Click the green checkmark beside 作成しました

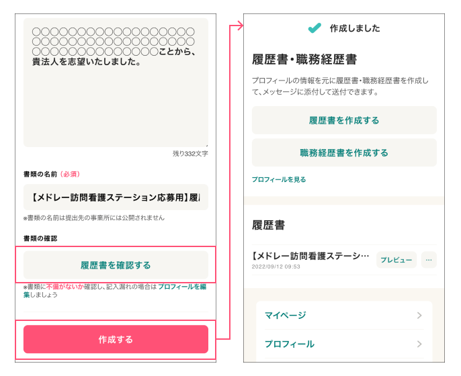[x=315, y=28]
